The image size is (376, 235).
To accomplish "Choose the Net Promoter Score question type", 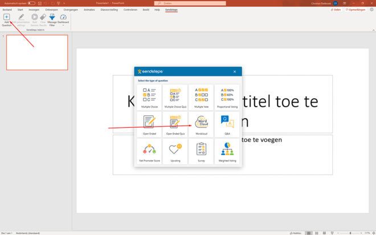I will (x=149, y=152).
